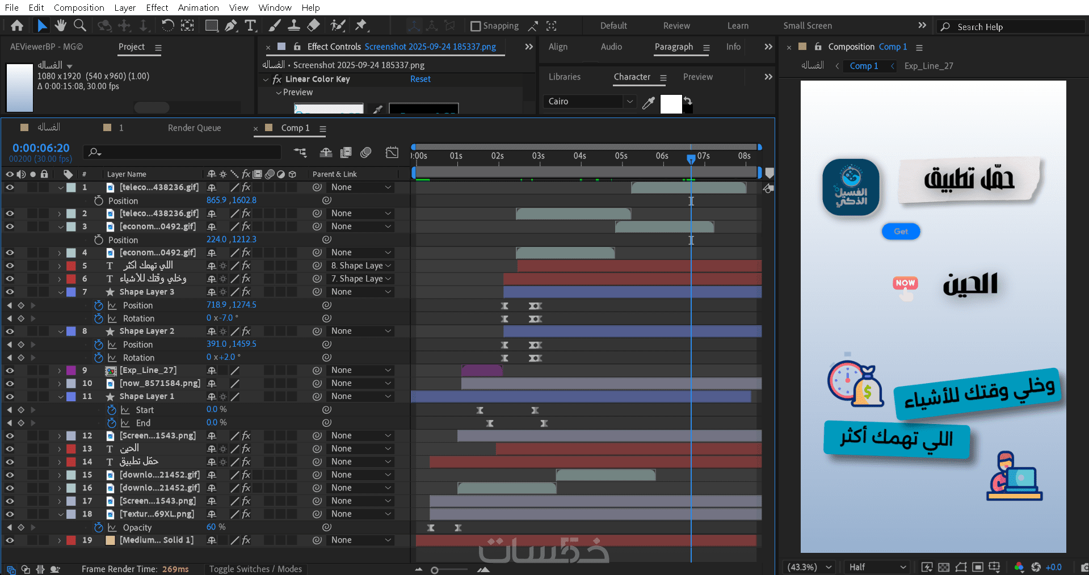Click the eyedropper next to the Character color
1089x575 pixels.
pos(648,102)
